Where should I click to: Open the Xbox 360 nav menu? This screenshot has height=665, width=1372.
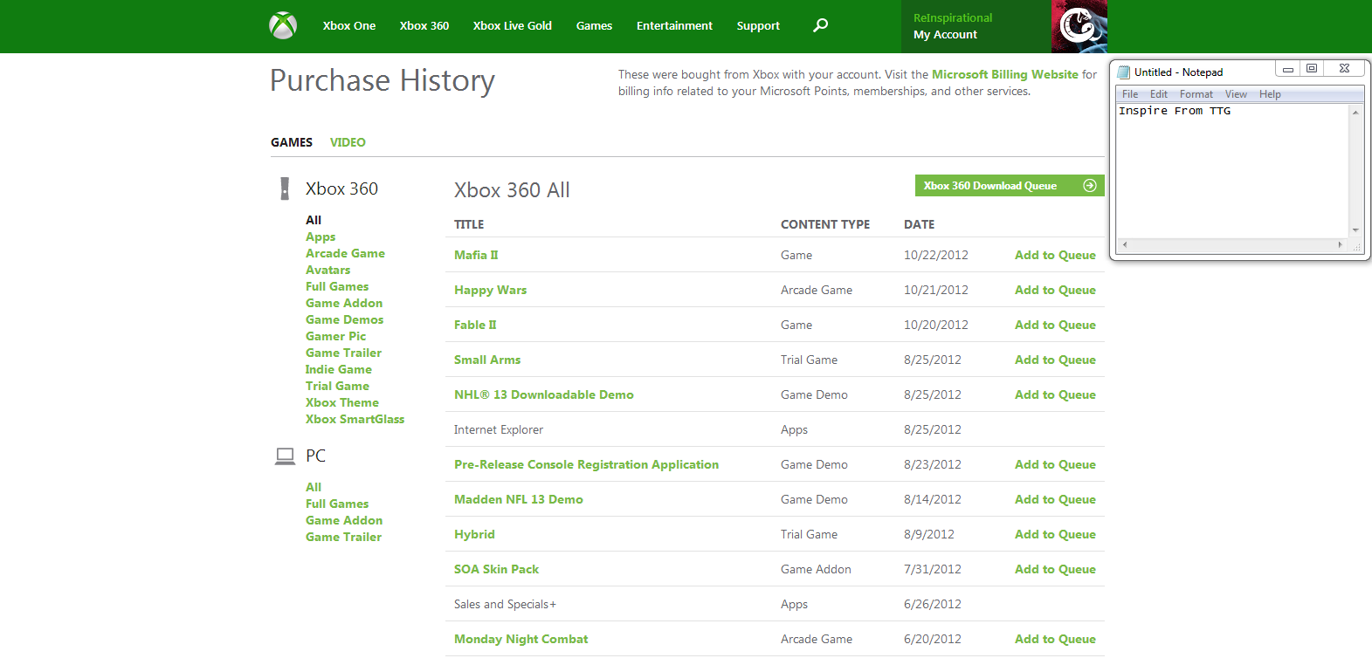(x=424, y=26)
